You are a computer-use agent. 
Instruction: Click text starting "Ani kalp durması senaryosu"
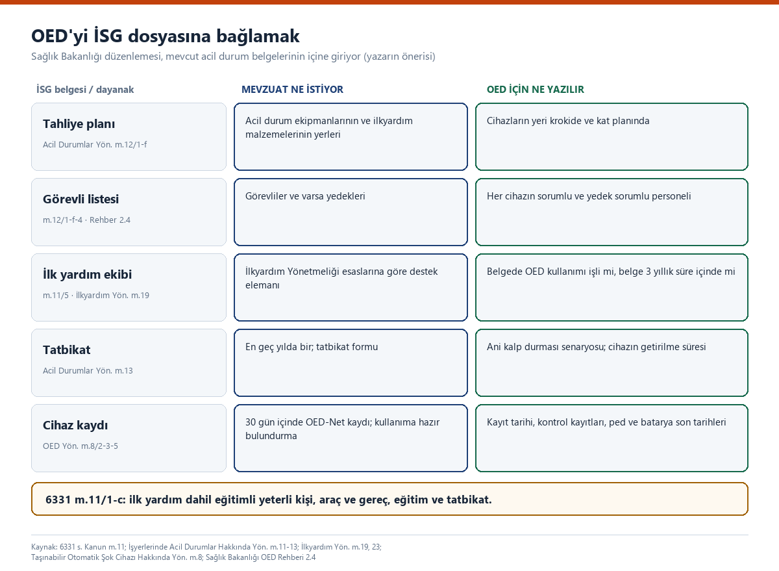pos(597,347)
